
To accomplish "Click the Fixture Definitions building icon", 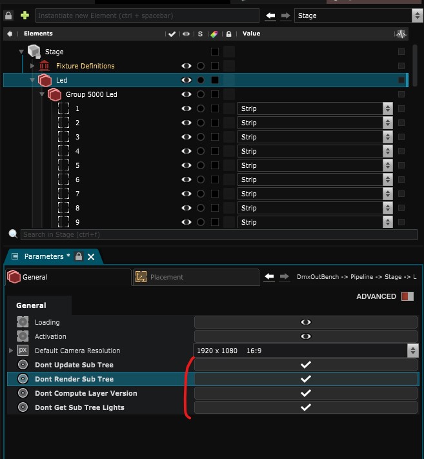I will (45, 66).
